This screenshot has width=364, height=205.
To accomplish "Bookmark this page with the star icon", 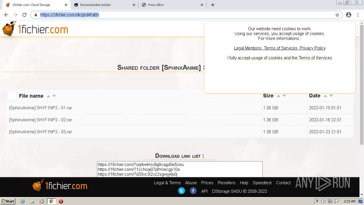I will (337, 15).
